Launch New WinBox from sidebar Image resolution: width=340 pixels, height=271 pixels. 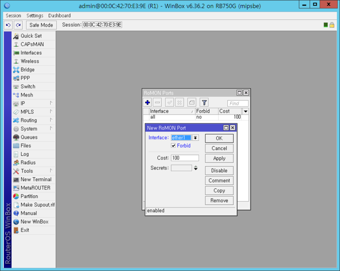[34, 222]
